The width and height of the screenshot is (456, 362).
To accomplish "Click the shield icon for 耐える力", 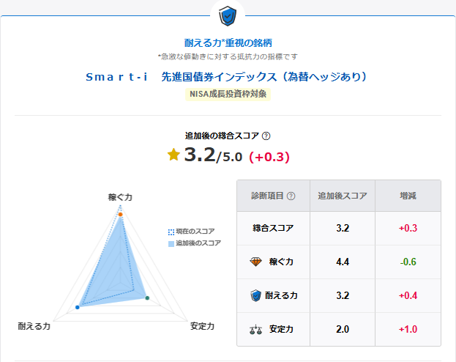I will point(255,295).
